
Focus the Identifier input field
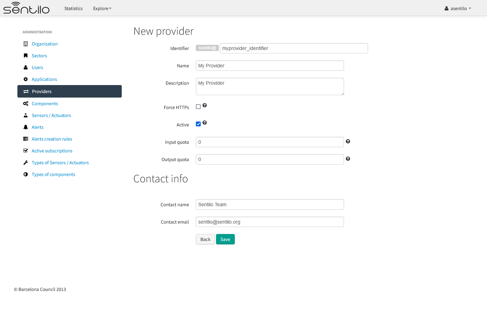coord(294,48)
